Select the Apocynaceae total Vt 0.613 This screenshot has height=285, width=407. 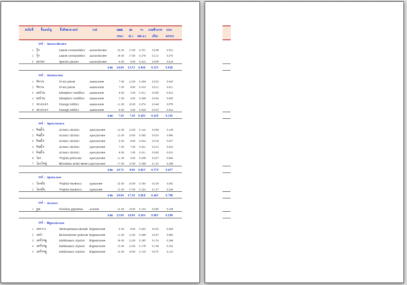pyautogui.click(x=142, y=170)
